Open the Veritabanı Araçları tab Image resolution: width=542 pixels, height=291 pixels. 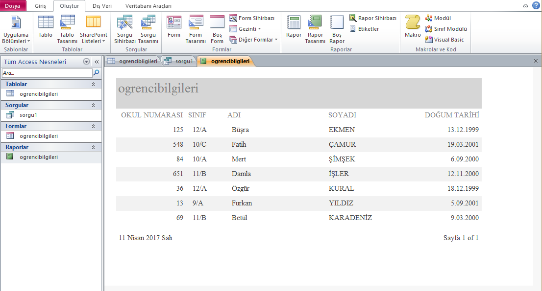(148, 6)
